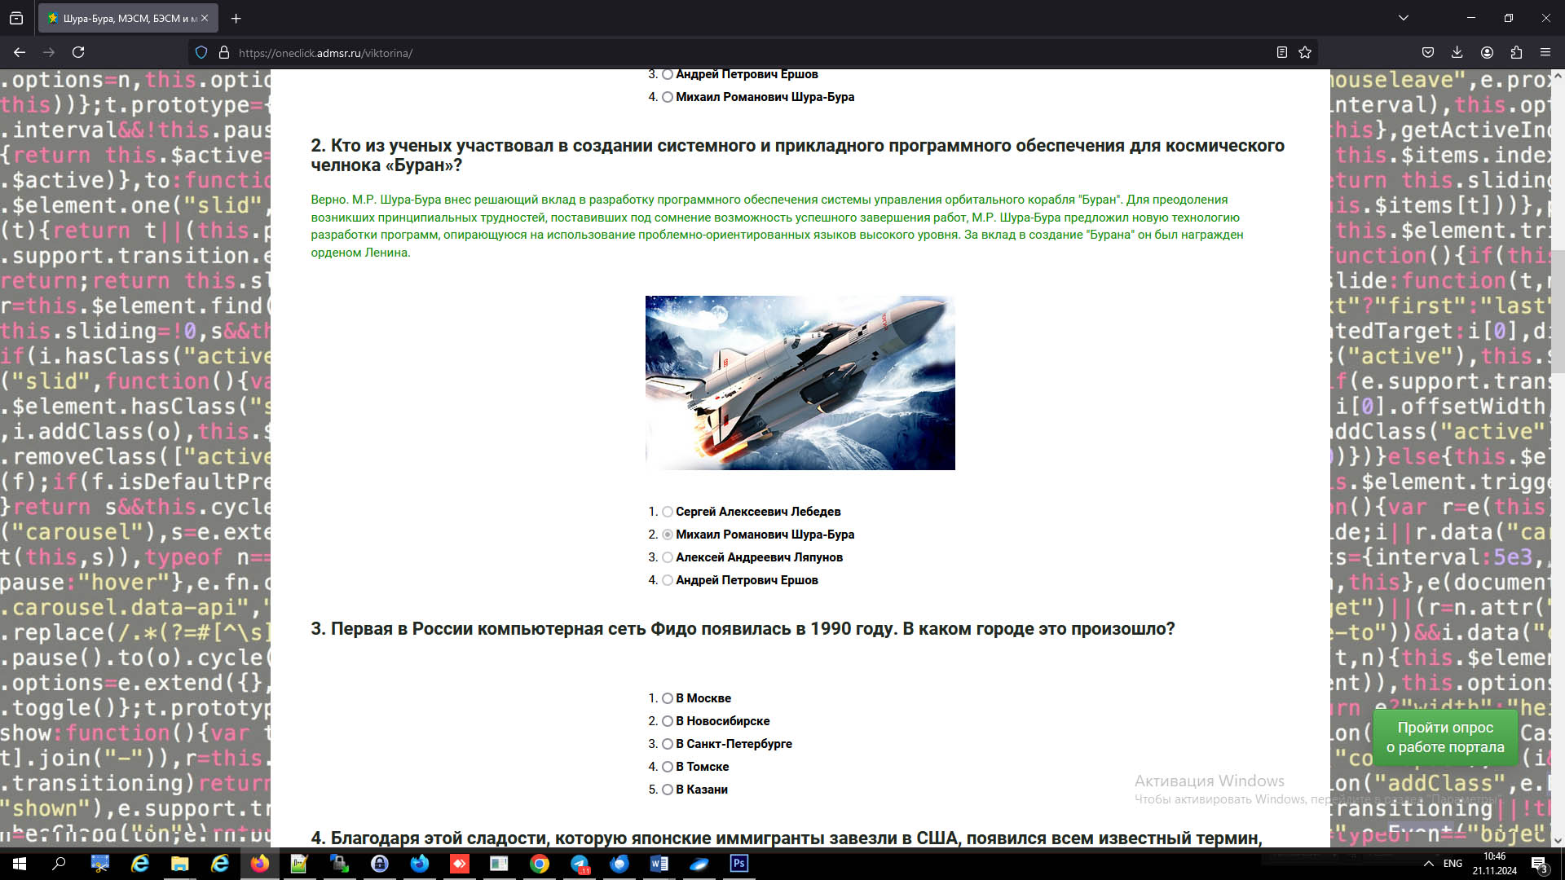Toggle reader view icon in address bar
Viewport: 1565px width, 880px height.
1281,52
